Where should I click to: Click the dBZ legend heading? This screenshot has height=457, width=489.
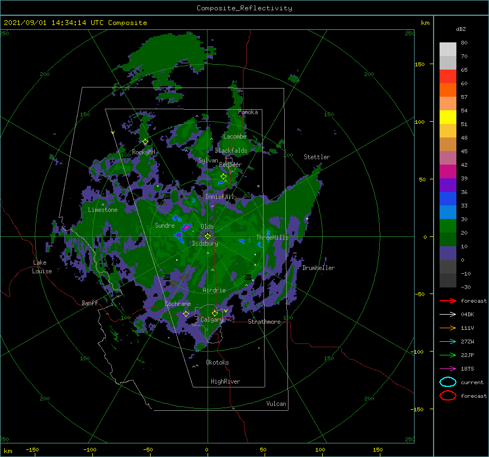pos(461,29)
